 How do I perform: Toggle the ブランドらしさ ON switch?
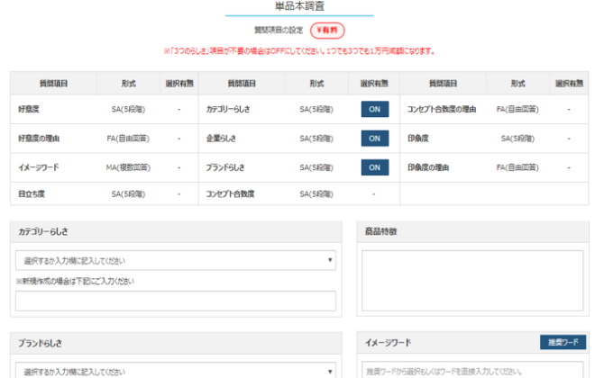click(374, 166)
